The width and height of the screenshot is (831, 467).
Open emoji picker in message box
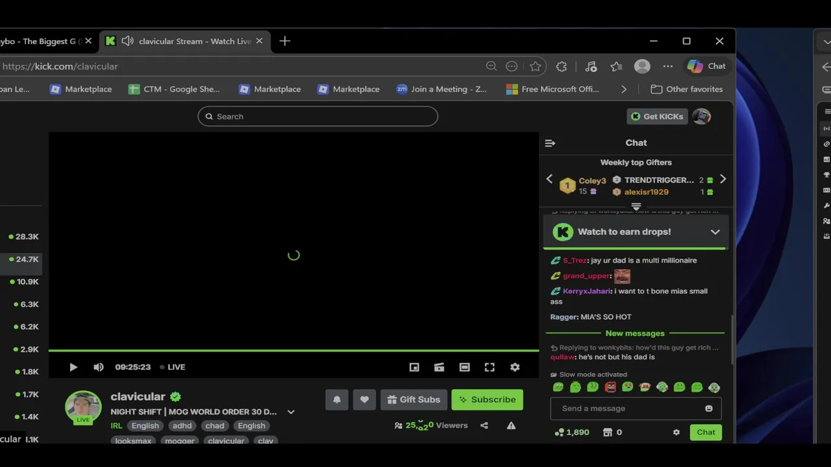point(709,409)
